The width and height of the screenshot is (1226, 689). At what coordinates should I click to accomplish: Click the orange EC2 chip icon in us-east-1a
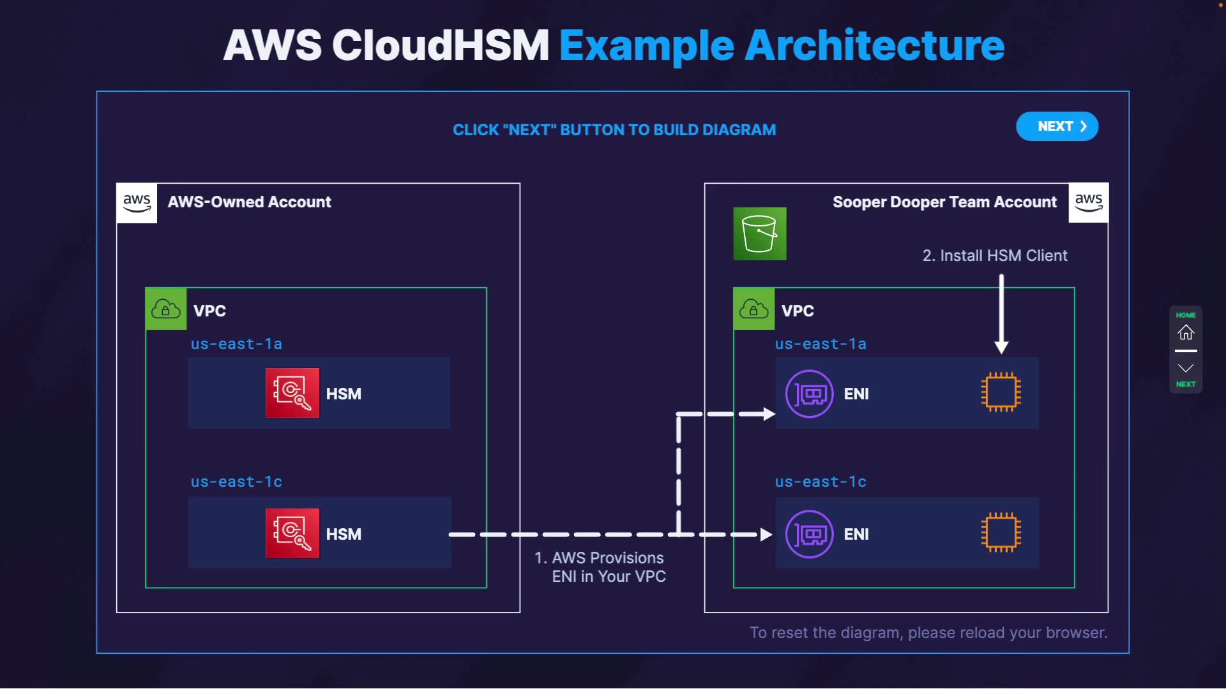[x=1001, y=392]
